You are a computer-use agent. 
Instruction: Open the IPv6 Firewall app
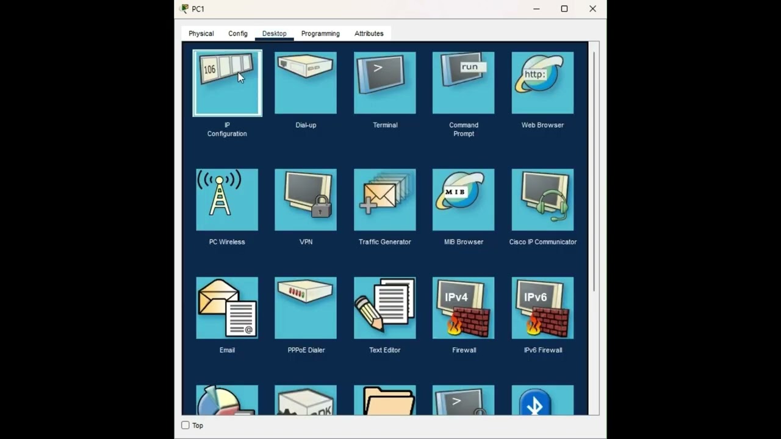[x=542, y=308]
